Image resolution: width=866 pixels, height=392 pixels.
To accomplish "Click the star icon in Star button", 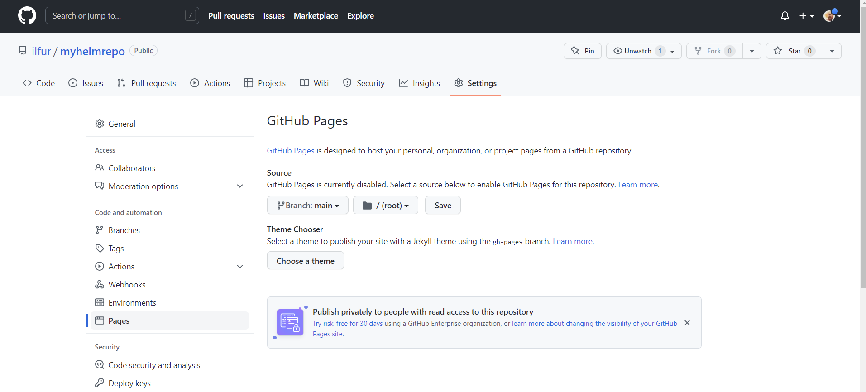I will (778, 51).
